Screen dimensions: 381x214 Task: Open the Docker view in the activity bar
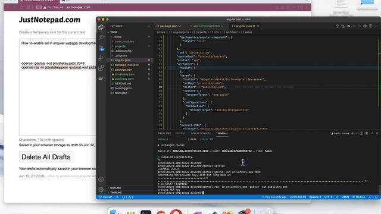click(101, 78)
